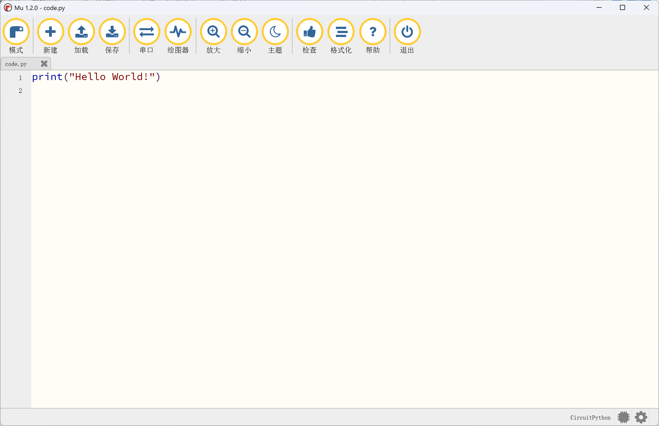Save the file using 保存
Image resolution: width=659 pixels, height=426 pixels.
coord(112,32)
